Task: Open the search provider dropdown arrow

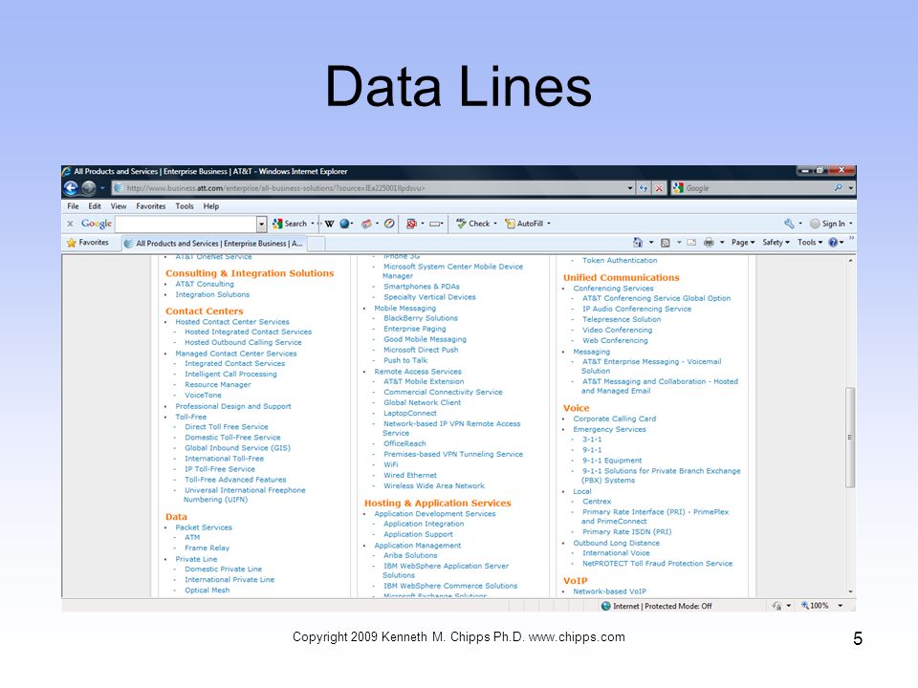Action: (851, 188)
